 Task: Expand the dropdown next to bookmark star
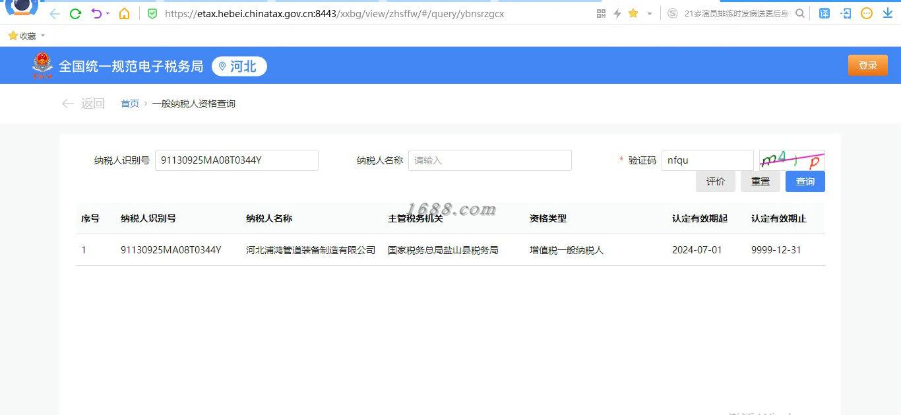649,13
